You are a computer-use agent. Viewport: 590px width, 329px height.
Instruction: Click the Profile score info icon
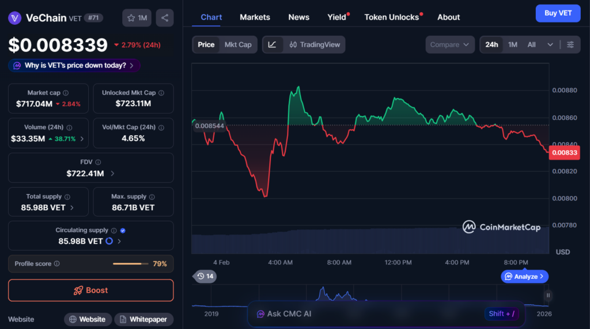coord(56,264)
